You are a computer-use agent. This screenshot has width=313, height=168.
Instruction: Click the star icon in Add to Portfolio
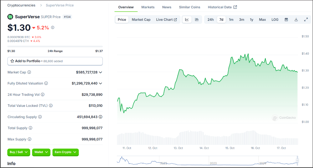(12, 61)
